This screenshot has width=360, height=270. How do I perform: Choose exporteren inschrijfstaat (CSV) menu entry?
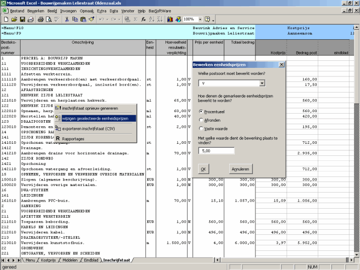(x=88, y=129)
